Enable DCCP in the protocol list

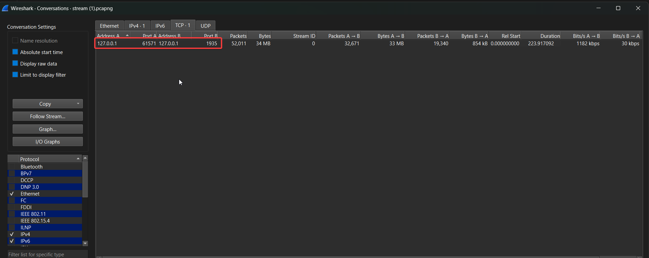click(12, 180)
